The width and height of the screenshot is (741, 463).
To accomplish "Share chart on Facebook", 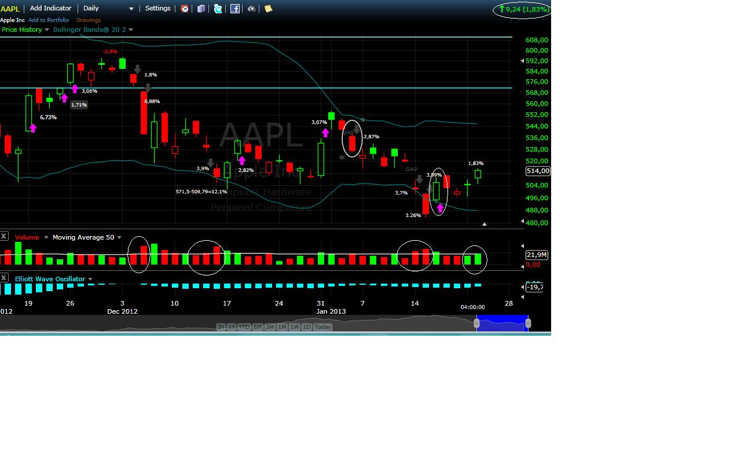I will (x=235, y=9).
